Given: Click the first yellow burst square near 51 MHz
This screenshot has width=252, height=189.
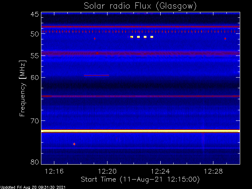Looking at the screenshot, I should pos(132,37).
